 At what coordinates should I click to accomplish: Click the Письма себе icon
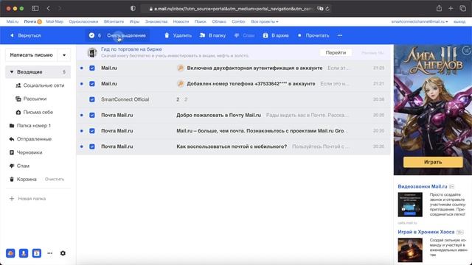(x=18, y=112)
